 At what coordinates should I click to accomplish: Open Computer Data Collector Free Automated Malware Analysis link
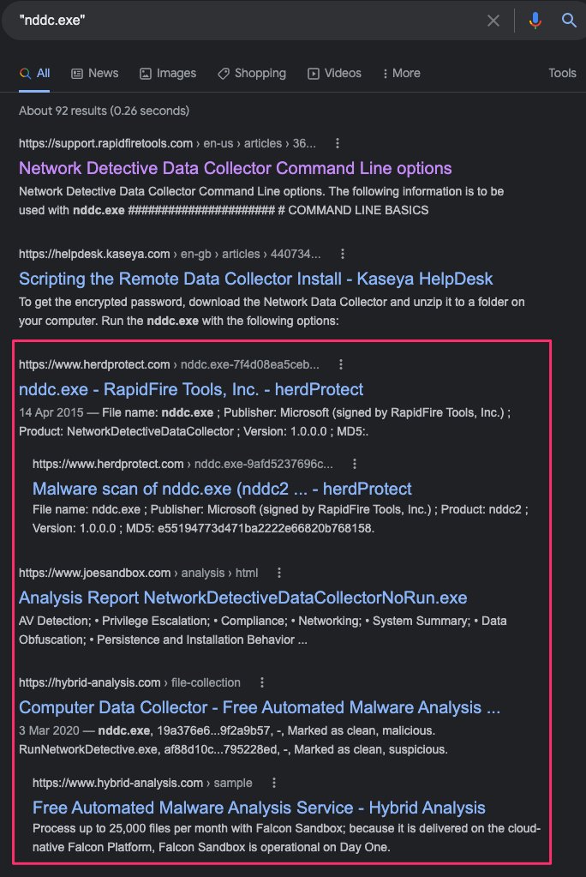pos(260,707)
